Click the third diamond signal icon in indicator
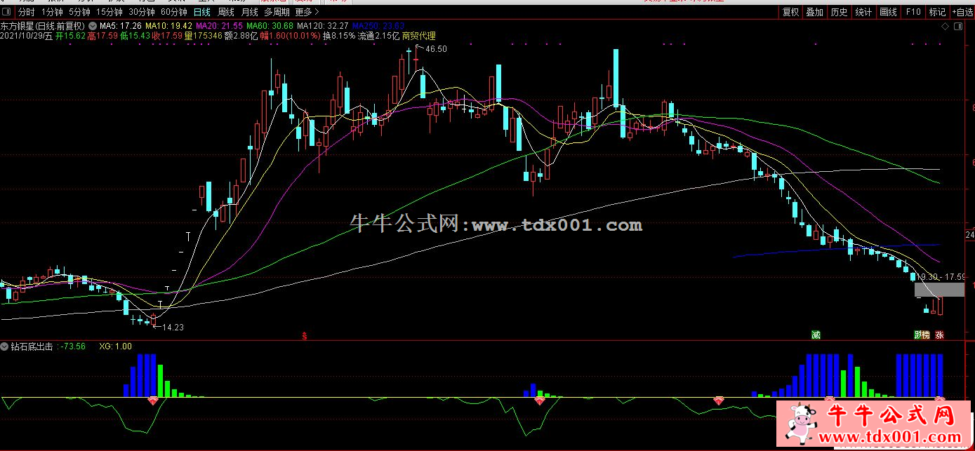975x451 pixels. 719,400
